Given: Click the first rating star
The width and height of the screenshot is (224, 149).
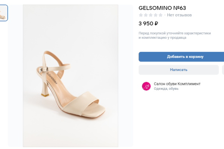Looking at the screenshot, I should point(141,15).
